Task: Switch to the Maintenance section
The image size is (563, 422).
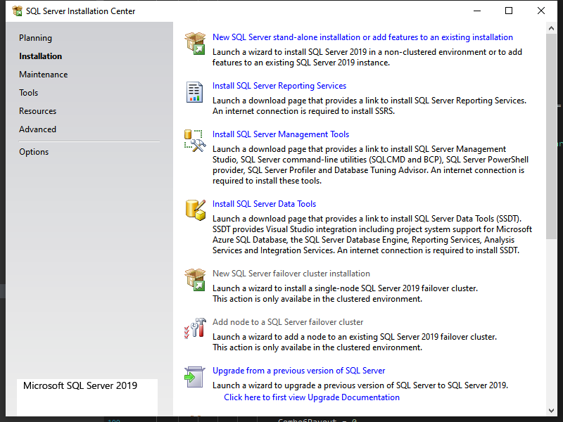Action: pyautogui.click(x=43, y=75)
